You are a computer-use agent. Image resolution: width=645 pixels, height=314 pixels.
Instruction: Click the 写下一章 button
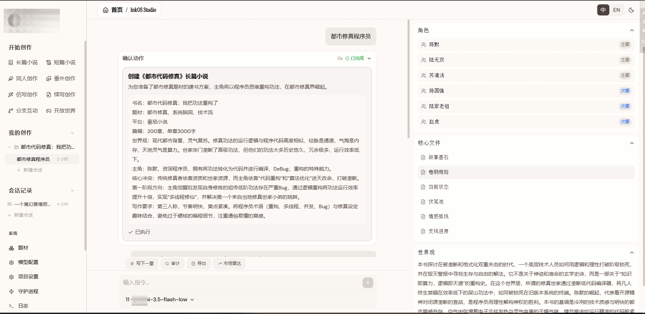point(142,264)
